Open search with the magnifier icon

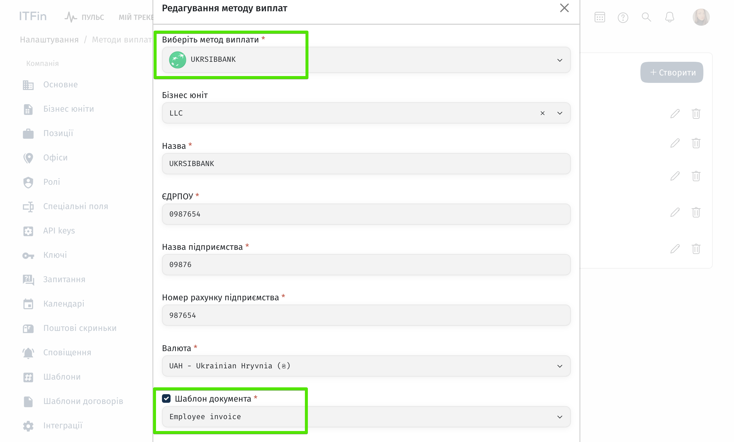click(x=646, y=17)
